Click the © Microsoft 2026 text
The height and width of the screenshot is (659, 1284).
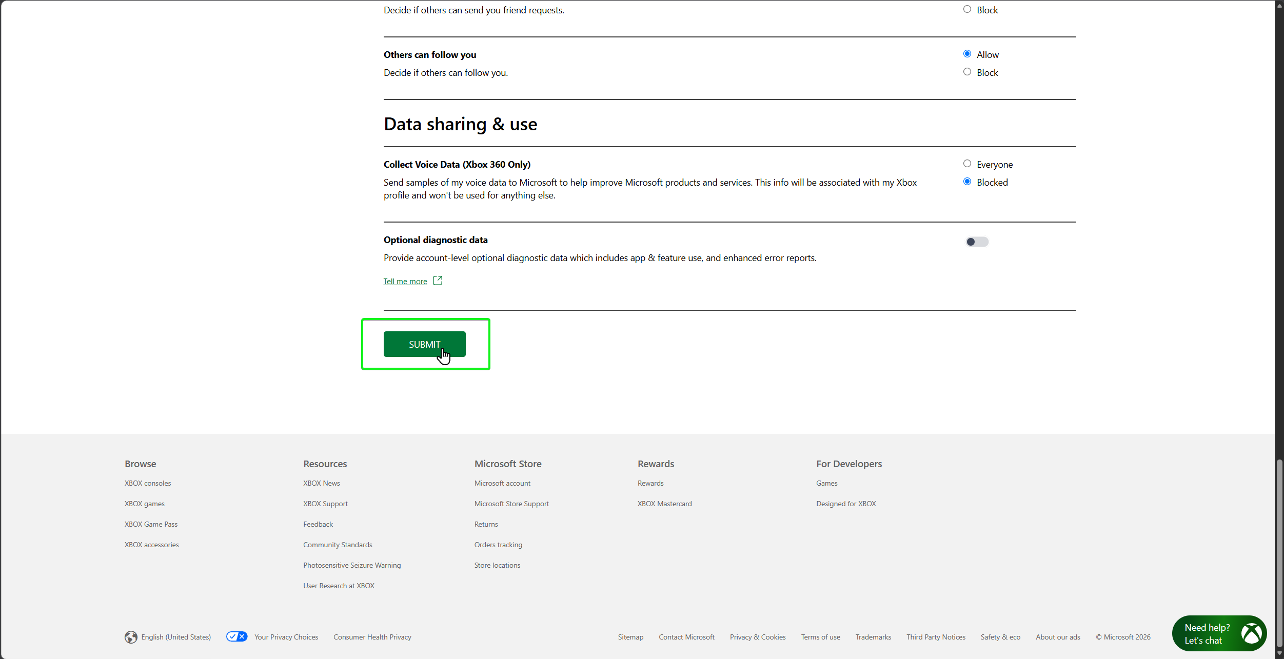1123,637
